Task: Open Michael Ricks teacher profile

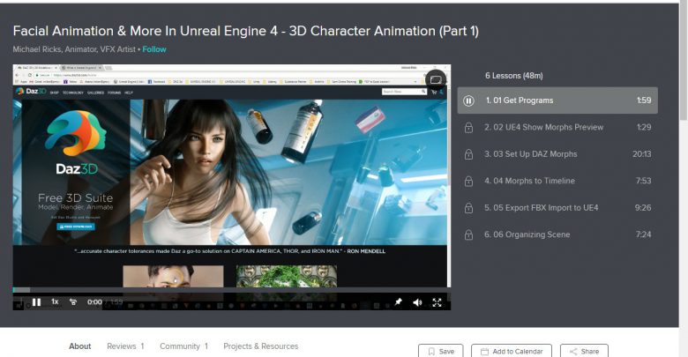Action: click(74, 49)
